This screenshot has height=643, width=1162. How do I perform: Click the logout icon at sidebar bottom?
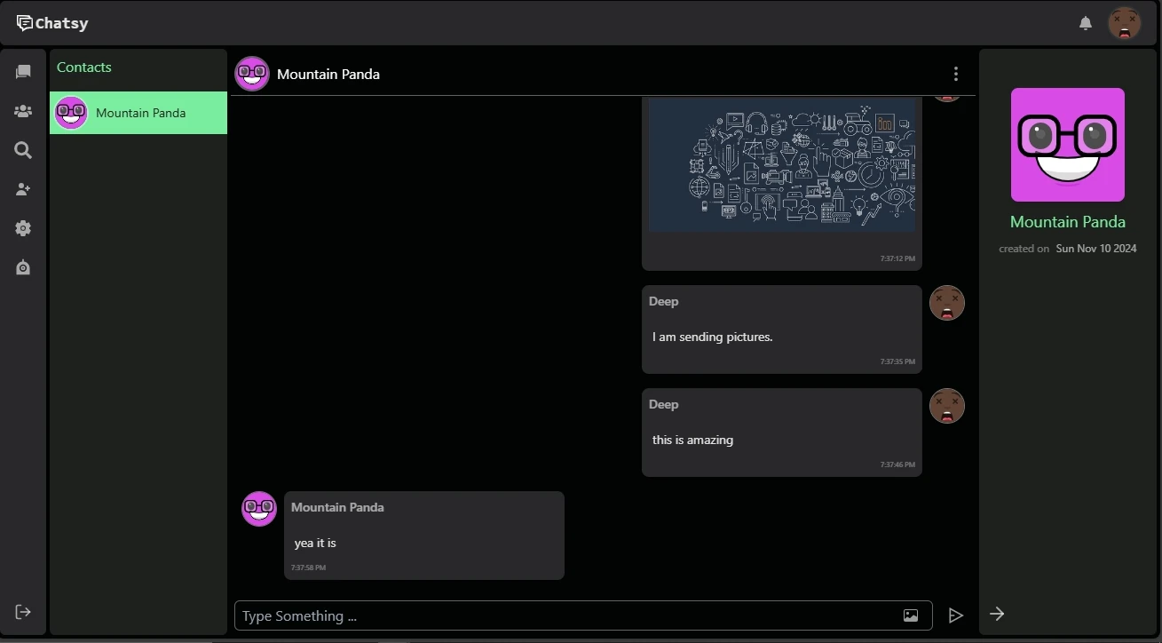tap(23, 612)
